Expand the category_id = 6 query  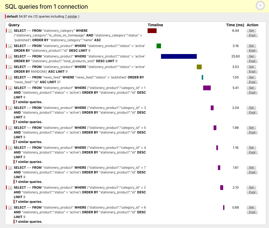click(10, 208)
